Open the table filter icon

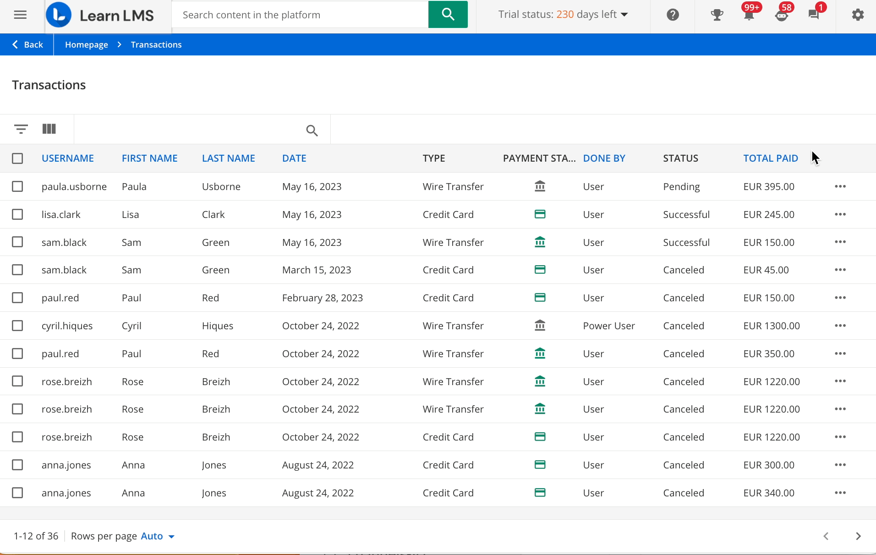point(21,129)
